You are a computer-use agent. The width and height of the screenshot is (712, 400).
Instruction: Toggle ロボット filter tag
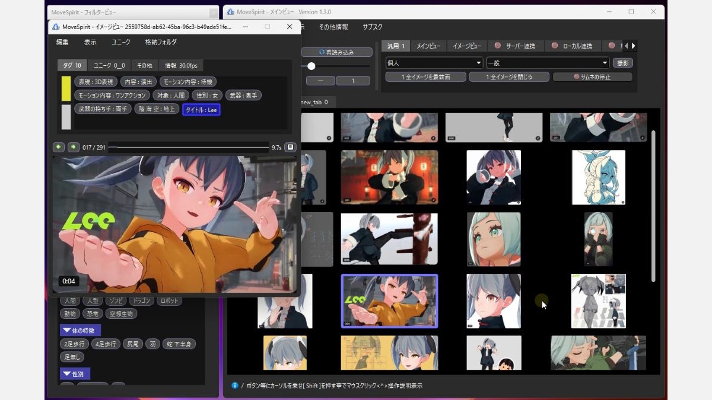point(169,300)
